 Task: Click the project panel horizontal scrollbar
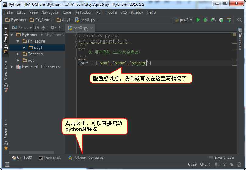32,152
